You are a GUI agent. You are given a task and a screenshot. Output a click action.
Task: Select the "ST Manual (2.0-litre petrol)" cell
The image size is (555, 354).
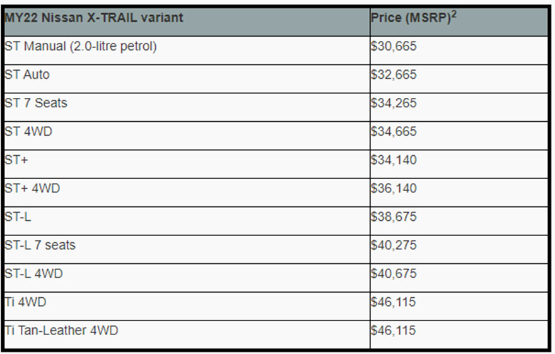click(x=80, y=47)
